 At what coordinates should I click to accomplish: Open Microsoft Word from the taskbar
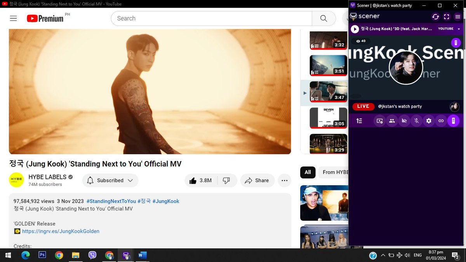(x=143, y=255)
